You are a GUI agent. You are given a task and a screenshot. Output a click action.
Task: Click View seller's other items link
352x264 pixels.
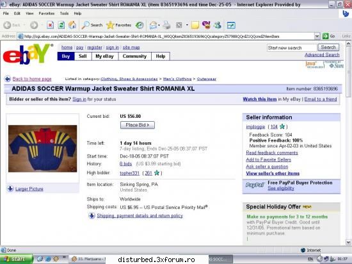(273, 174)
